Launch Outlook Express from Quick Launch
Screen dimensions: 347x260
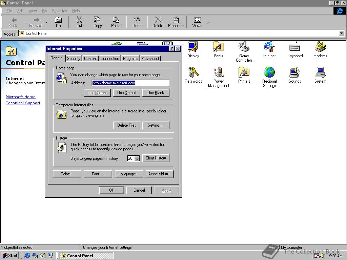click(x=35, y=256)
